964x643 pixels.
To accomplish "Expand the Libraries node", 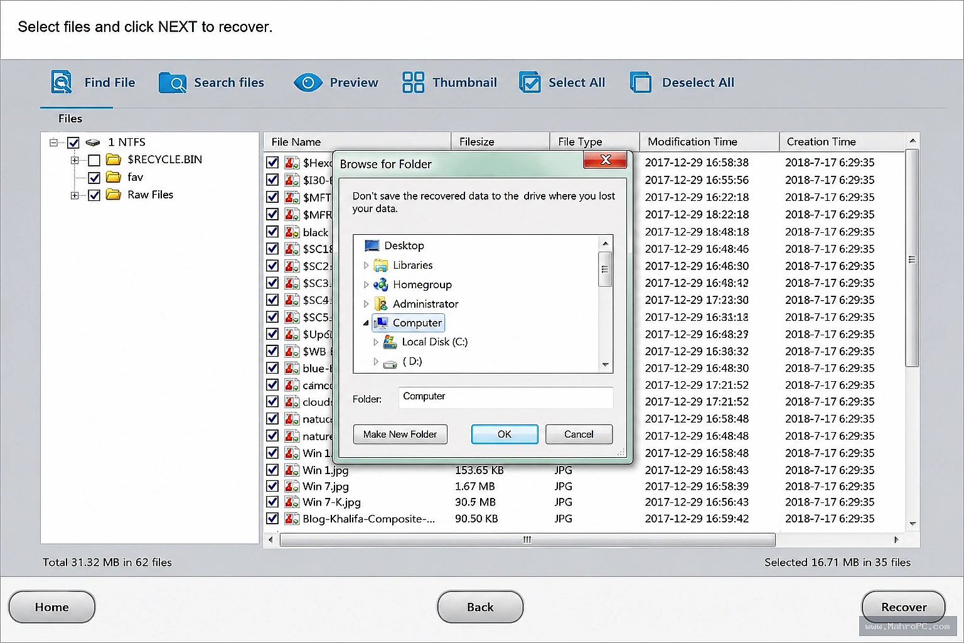I will point(367,266).
